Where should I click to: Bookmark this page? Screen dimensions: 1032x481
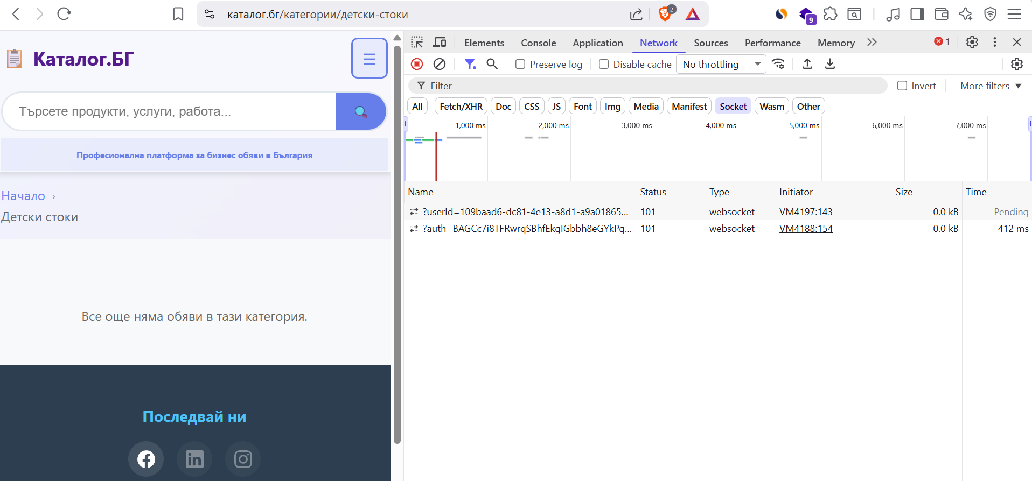[x=178, y=14]
